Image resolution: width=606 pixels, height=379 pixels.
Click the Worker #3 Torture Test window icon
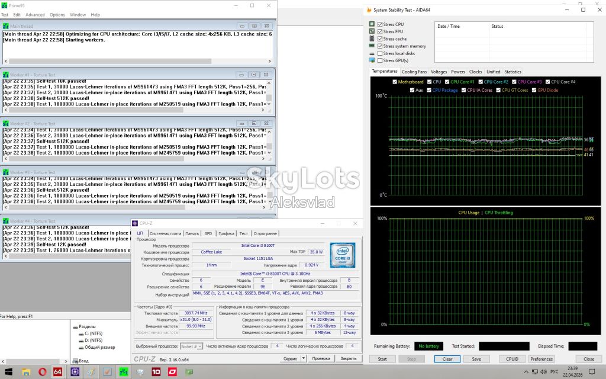pyautogui.click(x=6, y=172)
